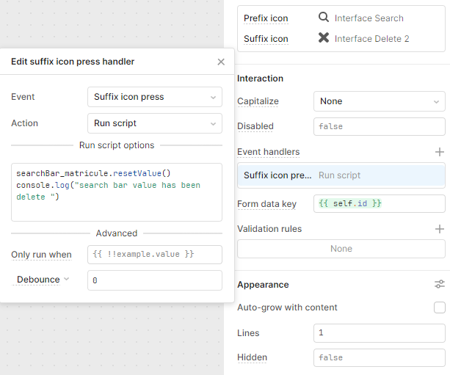Viewport: 450px width, 375px height.
Task: Click the Interface Search prefix icon
Action: click(x=324, y=18)
